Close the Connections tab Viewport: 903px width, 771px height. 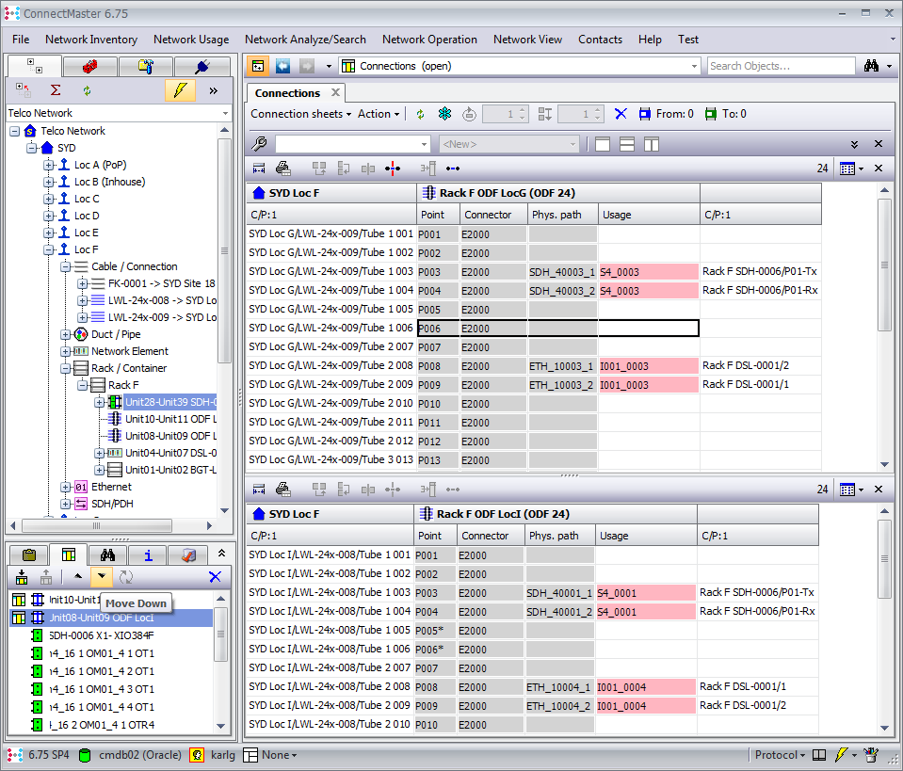pyautogui.click(x=335, y=92)
